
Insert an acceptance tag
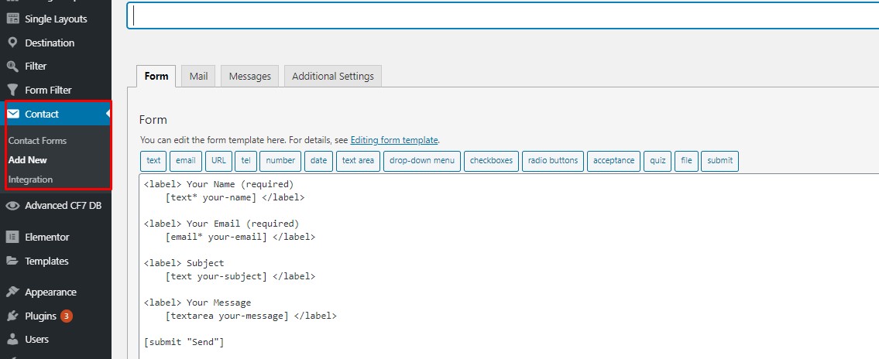tap(614, 161)
